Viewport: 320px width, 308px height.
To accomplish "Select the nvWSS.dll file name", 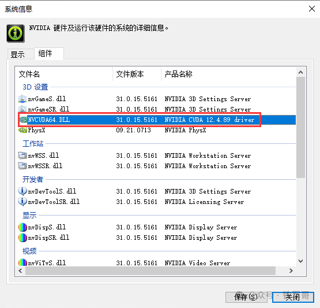I will (x=43, y=155).
